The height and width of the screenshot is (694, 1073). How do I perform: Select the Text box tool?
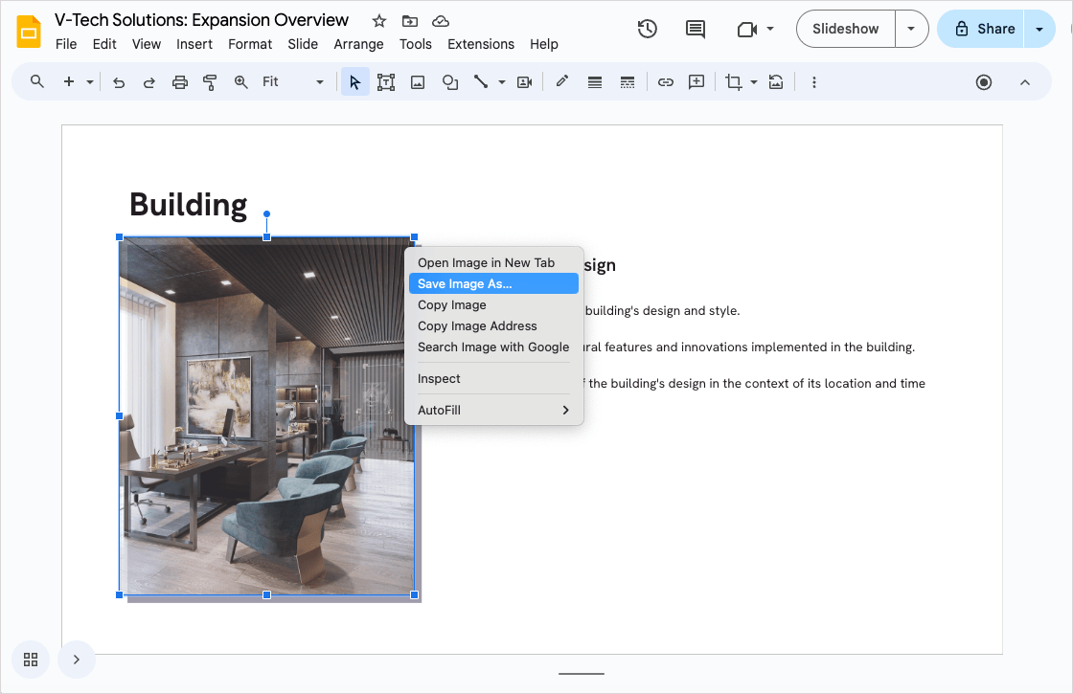click(x=386, y=81)
